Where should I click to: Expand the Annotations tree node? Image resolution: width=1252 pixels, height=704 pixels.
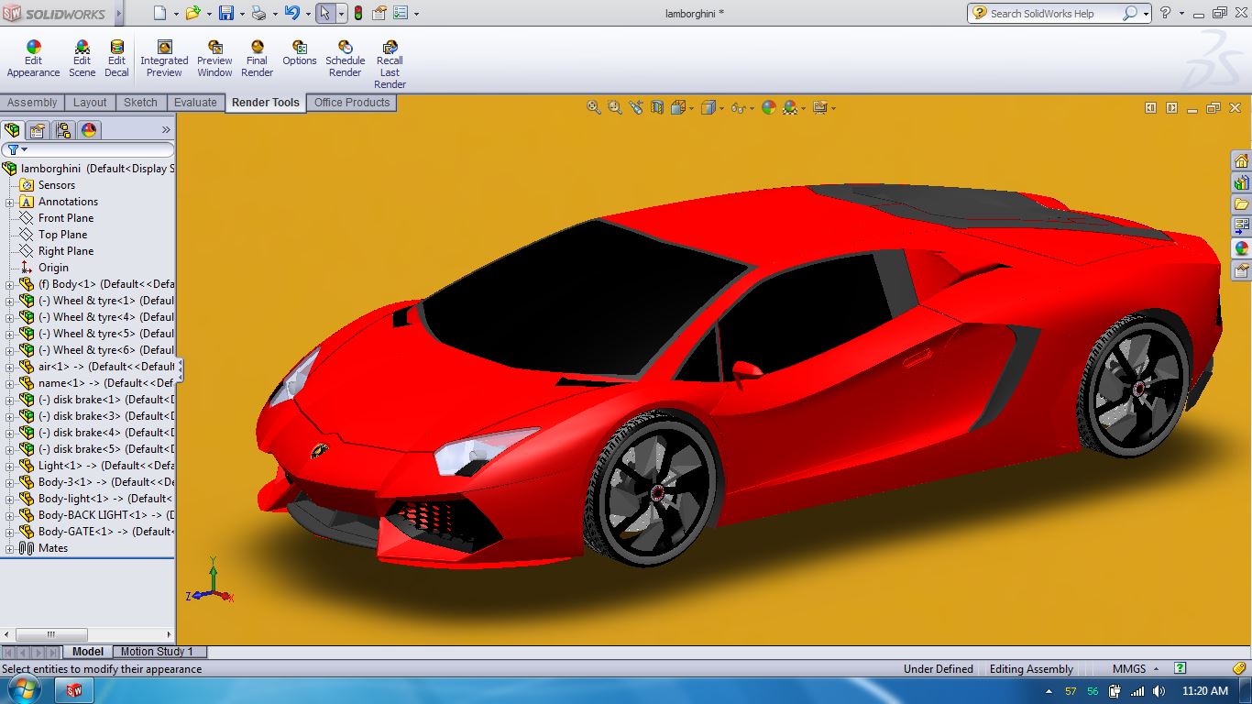[x=10, y=202]
